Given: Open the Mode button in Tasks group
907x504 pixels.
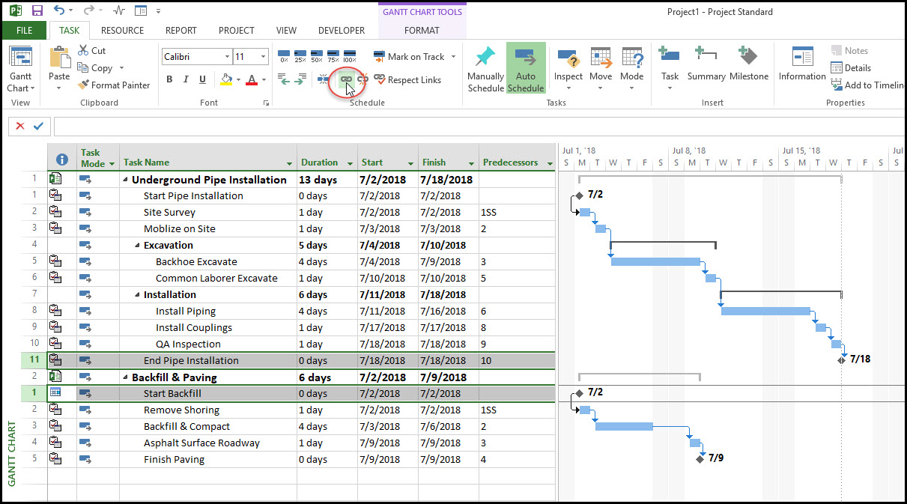Looking at the screenshot, I should (631, 68).
